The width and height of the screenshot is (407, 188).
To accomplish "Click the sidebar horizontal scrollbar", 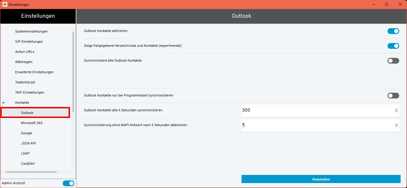I will (x=31, y=172).
